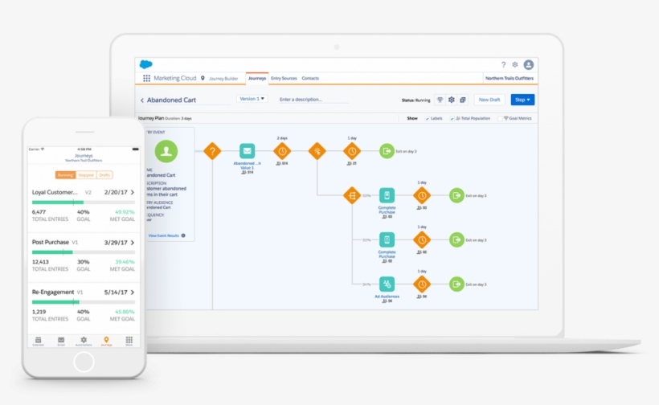Select the Ad Audiences activity node
The image size is (659, 405).
coord(387,284)
